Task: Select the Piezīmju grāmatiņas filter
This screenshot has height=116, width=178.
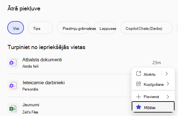Action: (73, 28)
